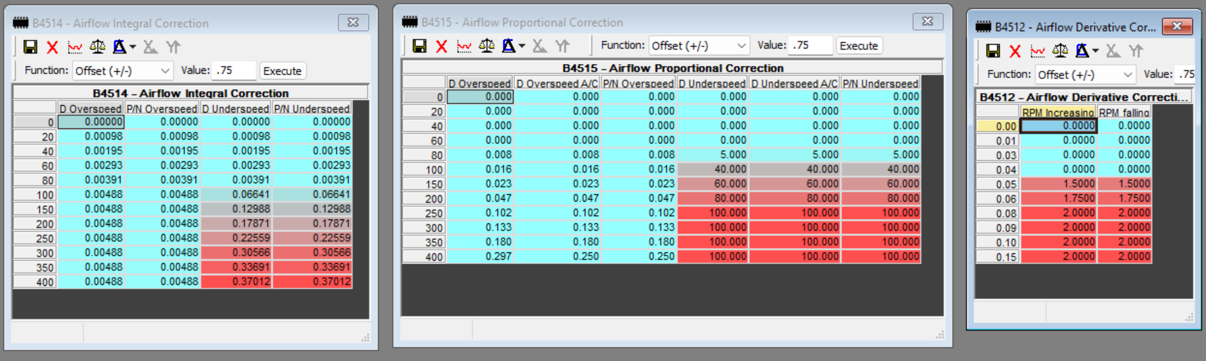Click the red X cancel icon in B4512 window
The height and width of the screenshot is (361, 1206).
tap(1015, 51)
